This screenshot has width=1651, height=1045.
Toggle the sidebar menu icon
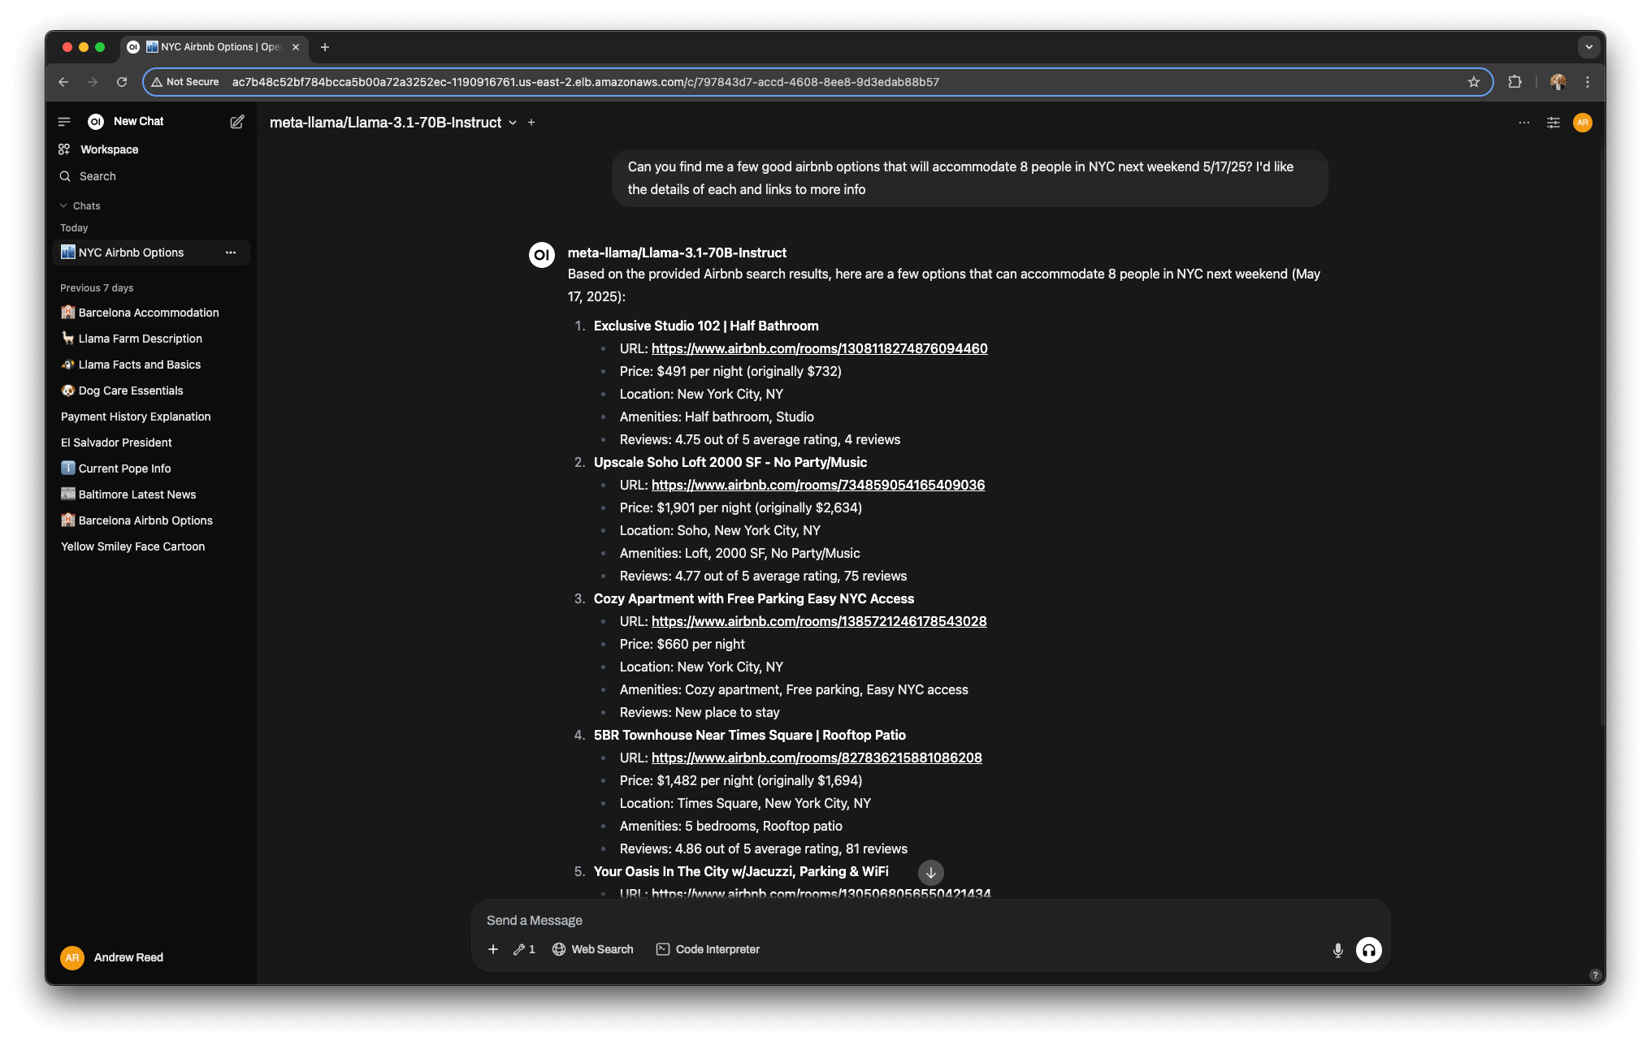[64, 122]
